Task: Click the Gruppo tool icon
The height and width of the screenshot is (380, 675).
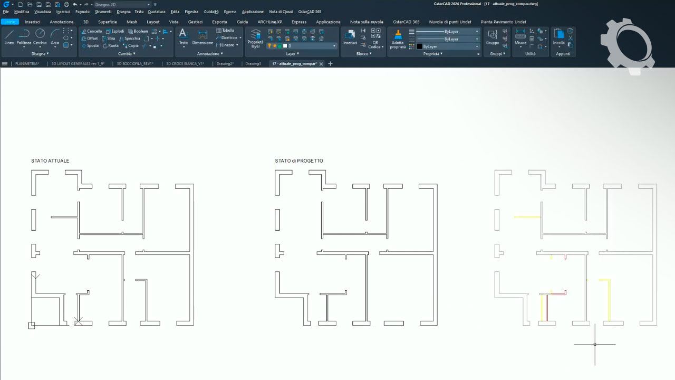Action: (493, 36)
